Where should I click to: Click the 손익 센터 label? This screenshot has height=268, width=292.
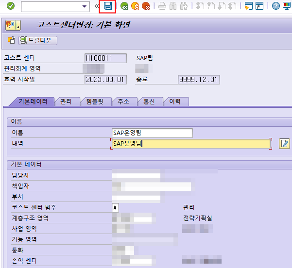coord(24,261)
